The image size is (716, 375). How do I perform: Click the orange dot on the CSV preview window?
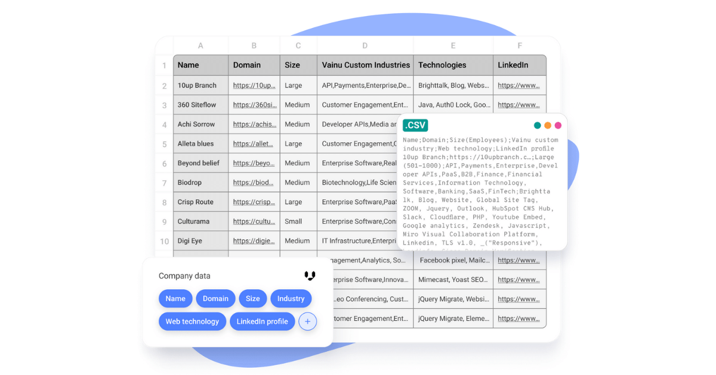click(548, 126)
